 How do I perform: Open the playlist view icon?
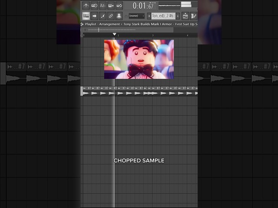click(185, 16)
